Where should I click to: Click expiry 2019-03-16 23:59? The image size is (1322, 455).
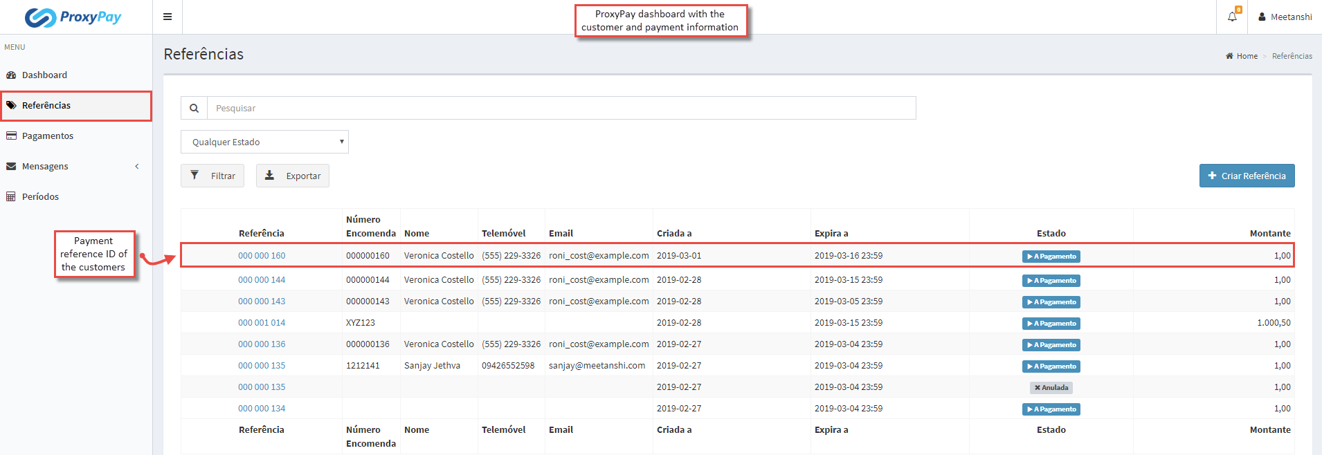(x=849, y=256)
